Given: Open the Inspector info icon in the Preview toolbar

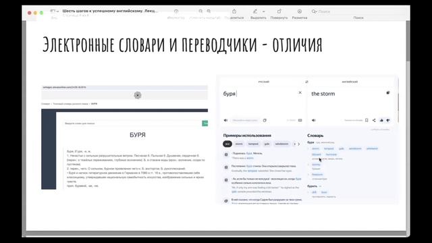Looking at the screenshot, I should [176, 11].
